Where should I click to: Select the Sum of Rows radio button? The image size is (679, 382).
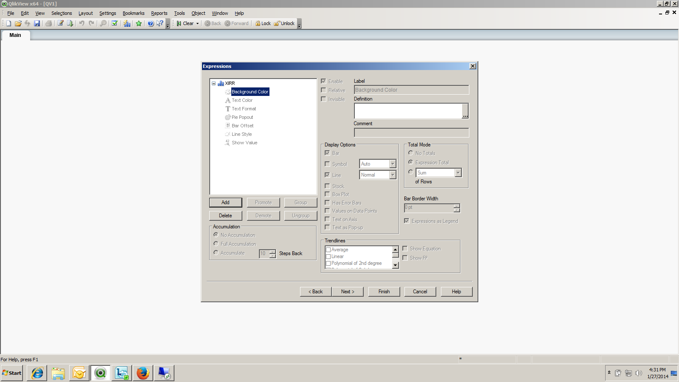click(410, 172)
